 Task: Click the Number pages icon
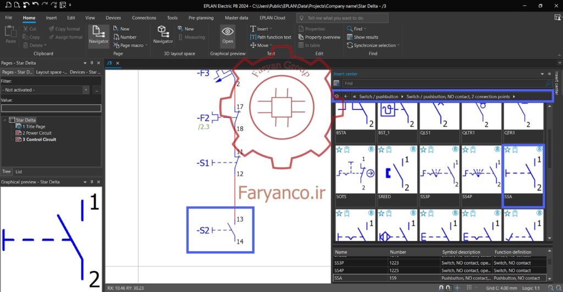116,37
